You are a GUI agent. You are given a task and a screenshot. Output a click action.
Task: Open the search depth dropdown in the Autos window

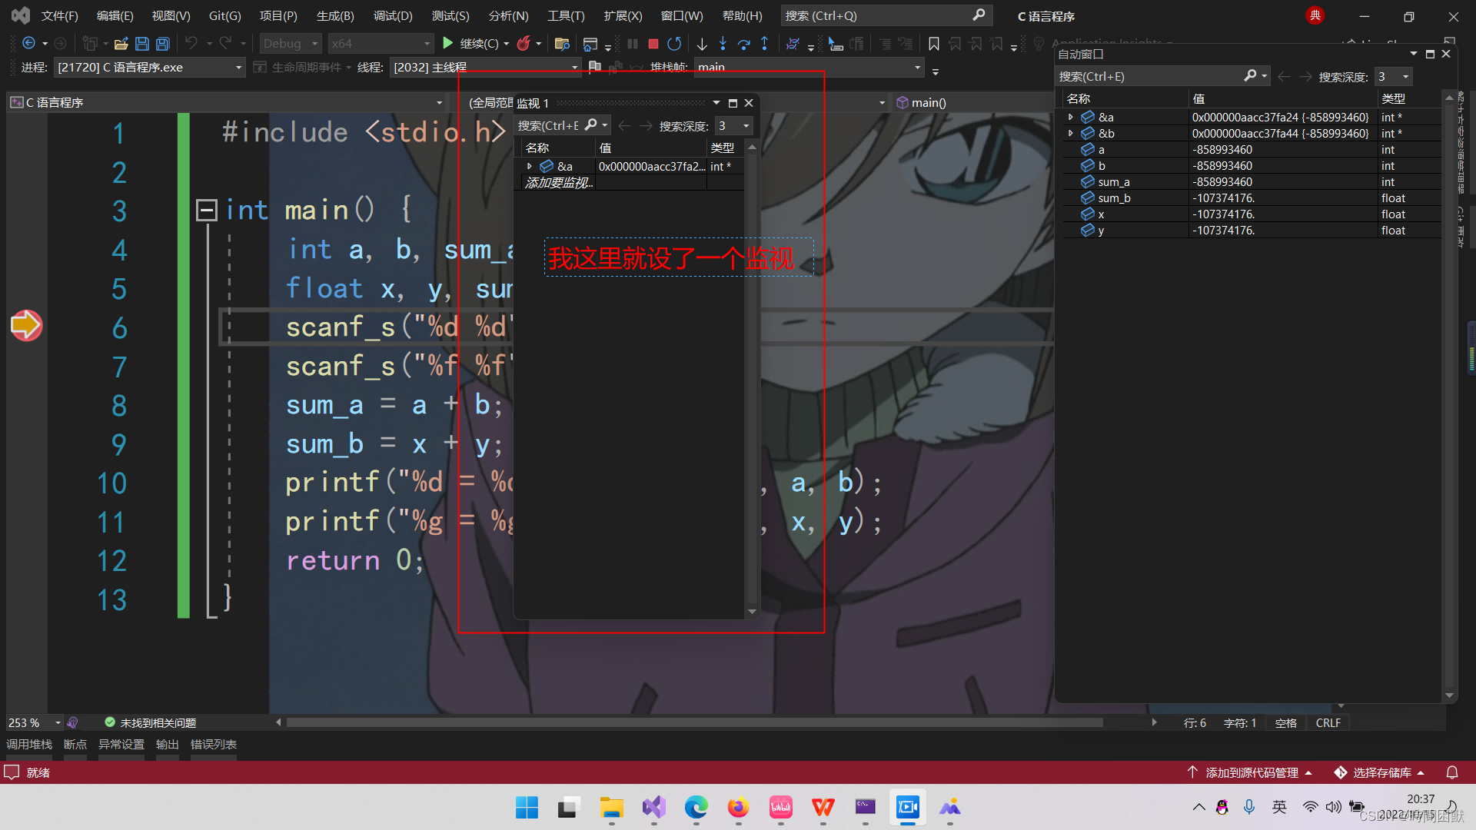click(x=1405, y=76)
